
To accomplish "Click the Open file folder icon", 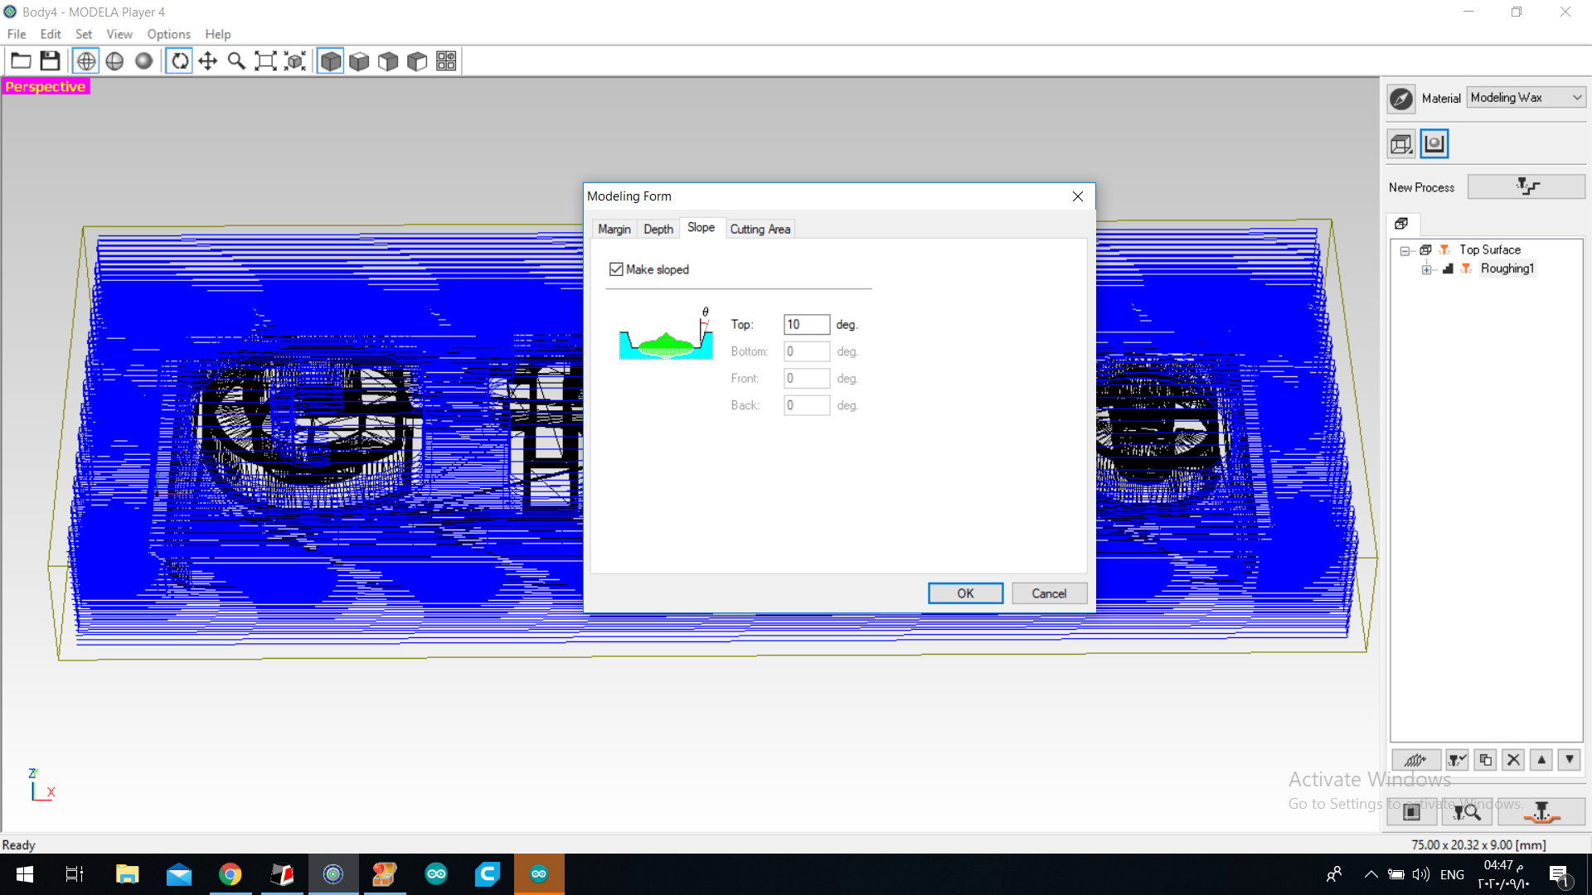I will point(22,60).
